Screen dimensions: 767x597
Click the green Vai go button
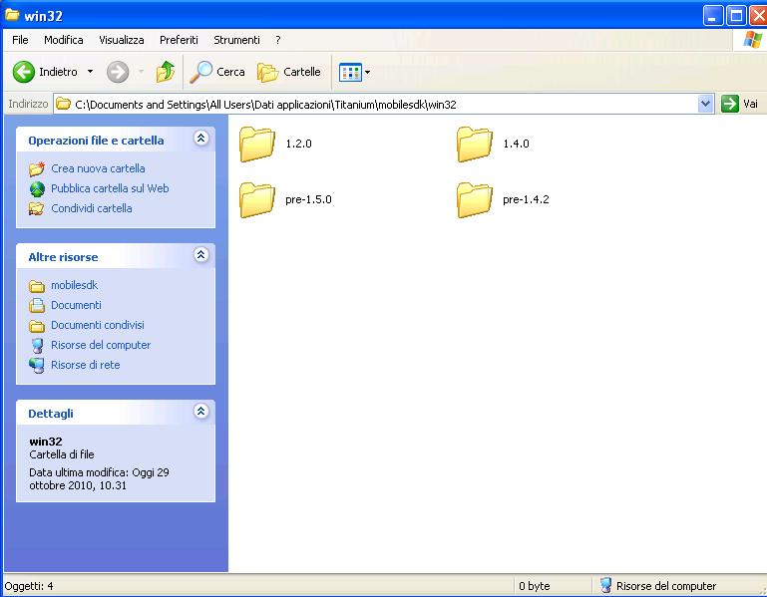(740, 104)
